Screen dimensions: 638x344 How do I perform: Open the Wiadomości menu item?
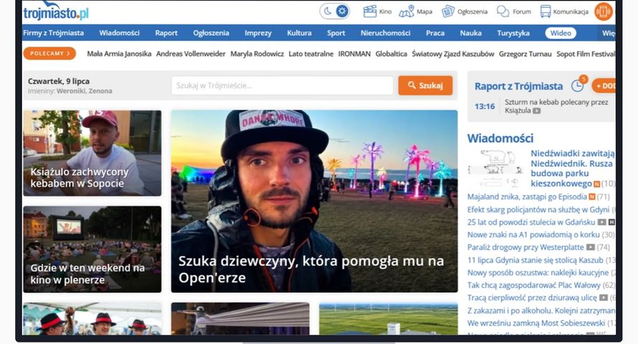tap(119, 33)
